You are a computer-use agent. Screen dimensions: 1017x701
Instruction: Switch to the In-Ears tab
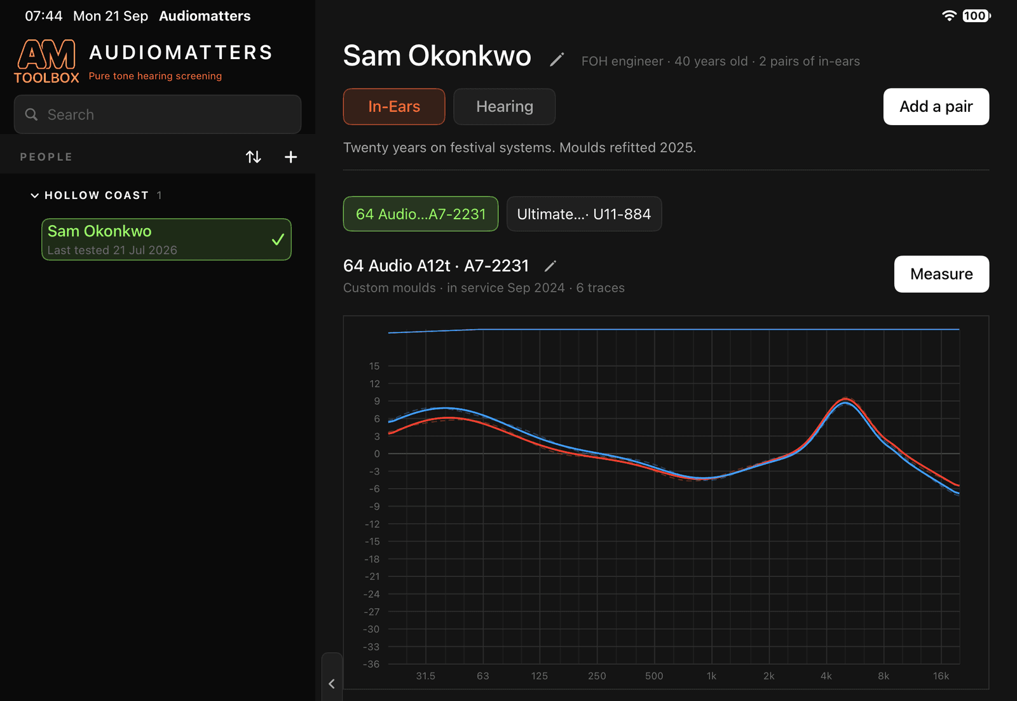click(394, 107)
